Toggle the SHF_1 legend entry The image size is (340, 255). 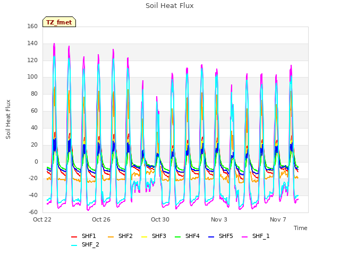(256, 236)
